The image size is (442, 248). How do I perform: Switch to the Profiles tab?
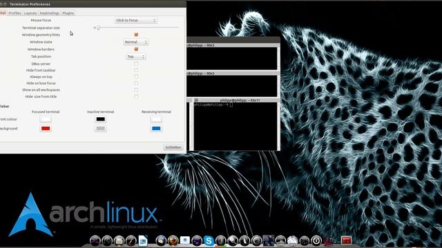(x=15, y=13)
